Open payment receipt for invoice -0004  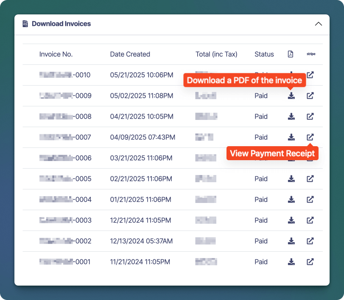[310, 200]
